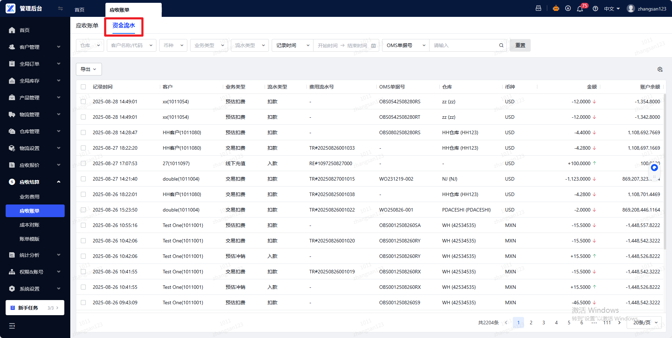This screenshot has width=672, height=338.
Task: Select the row checkbox for RE#1097250827000
Action: pyautogui.click(x=83, y=163)
